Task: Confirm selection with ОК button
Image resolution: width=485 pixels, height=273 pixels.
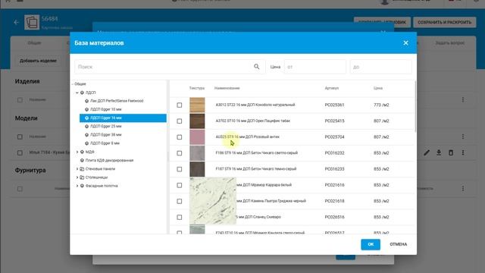Action: 371,244
